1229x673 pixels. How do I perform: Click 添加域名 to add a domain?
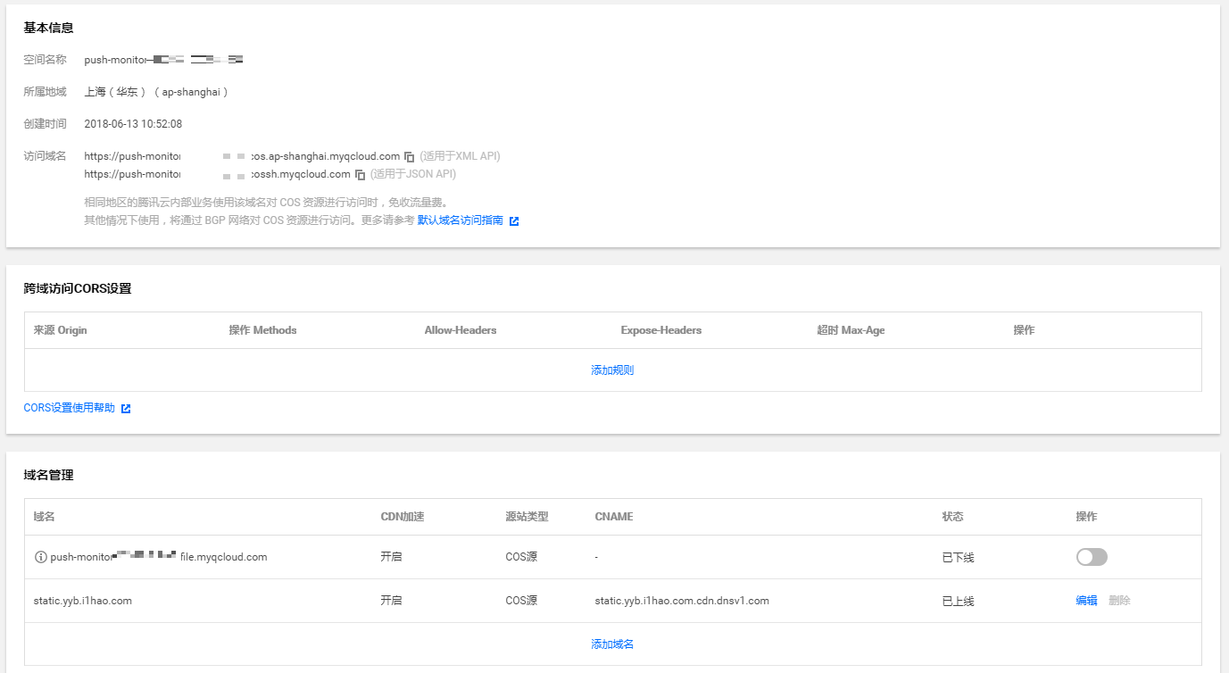point(612,644)
